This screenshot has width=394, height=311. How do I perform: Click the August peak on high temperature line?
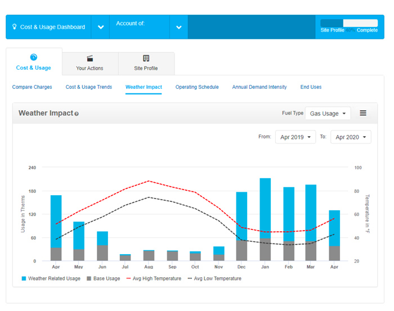tap(149, 181)
